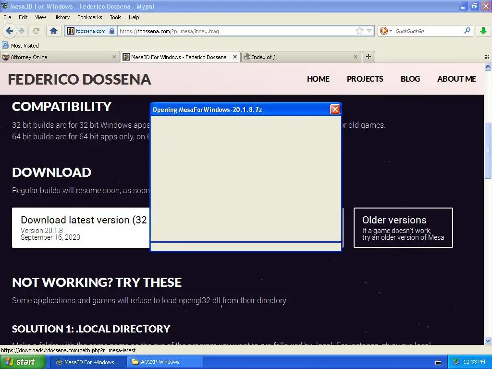Click the system tray network icon
Screen dimensions: 492x369
[x=456, y=362]
